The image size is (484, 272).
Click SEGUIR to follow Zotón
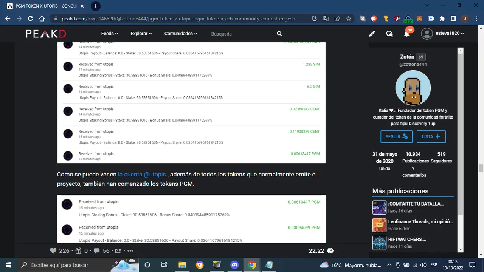(x=396, y=136)
